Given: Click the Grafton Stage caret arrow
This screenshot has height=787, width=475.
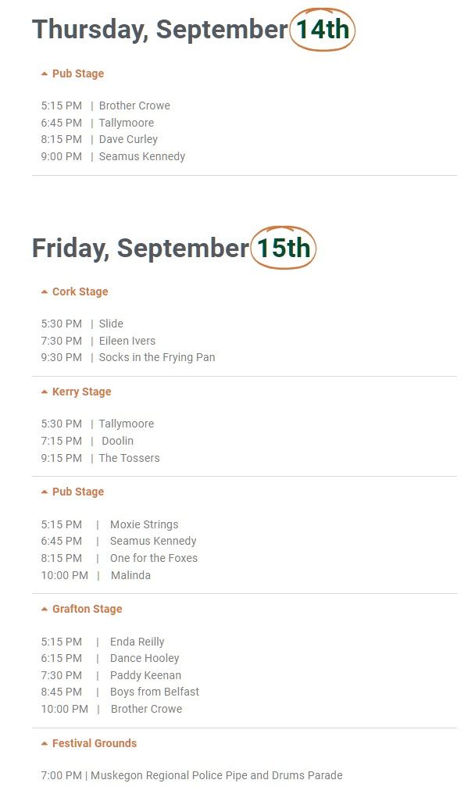Looking at the screenshot, I should 45,610.
